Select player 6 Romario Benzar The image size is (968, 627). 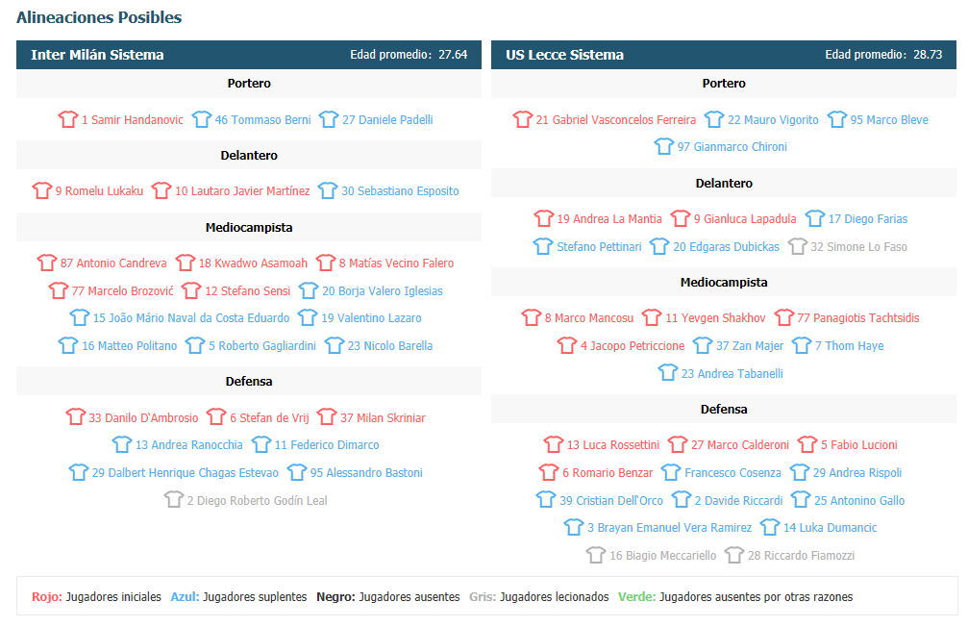(608, 473)
